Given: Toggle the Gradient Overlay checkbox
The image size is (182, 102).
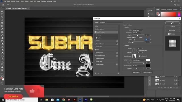Looking at the screenshot, I should 95,56.
